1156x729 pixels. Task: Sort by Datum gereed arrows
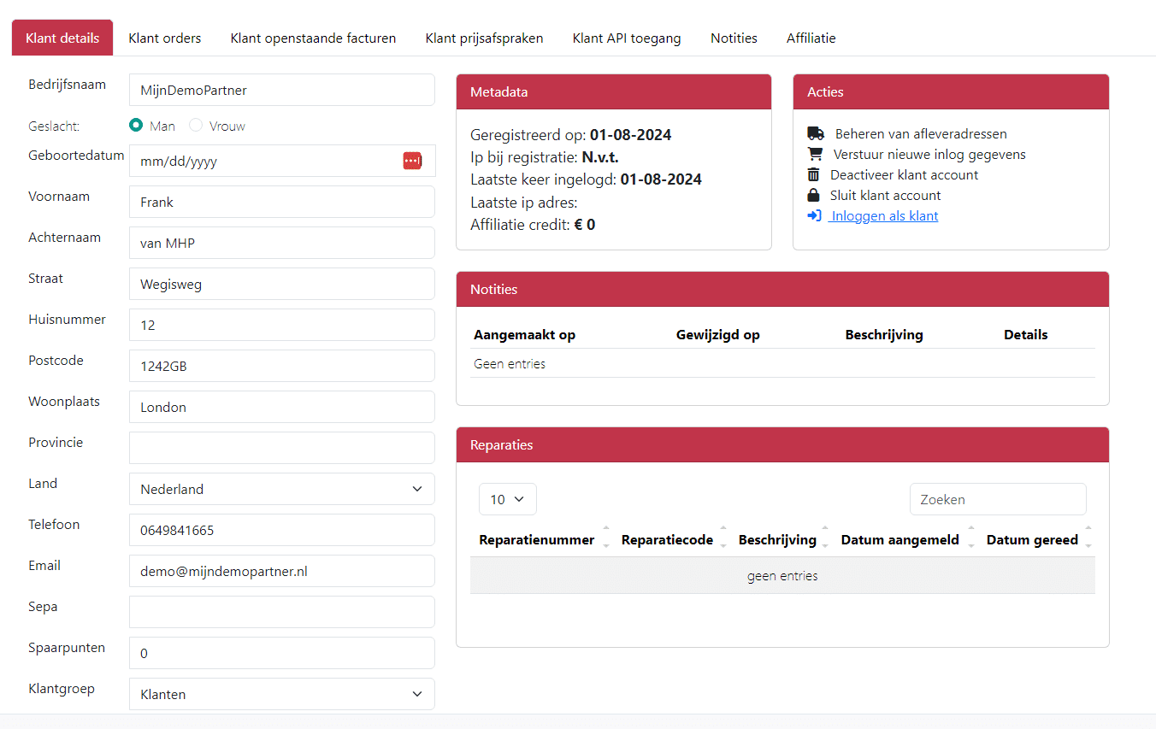pos(1088,536)
